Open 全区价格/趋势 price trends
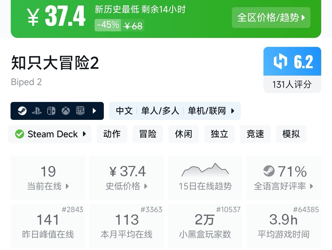 [x=271, y=18]
